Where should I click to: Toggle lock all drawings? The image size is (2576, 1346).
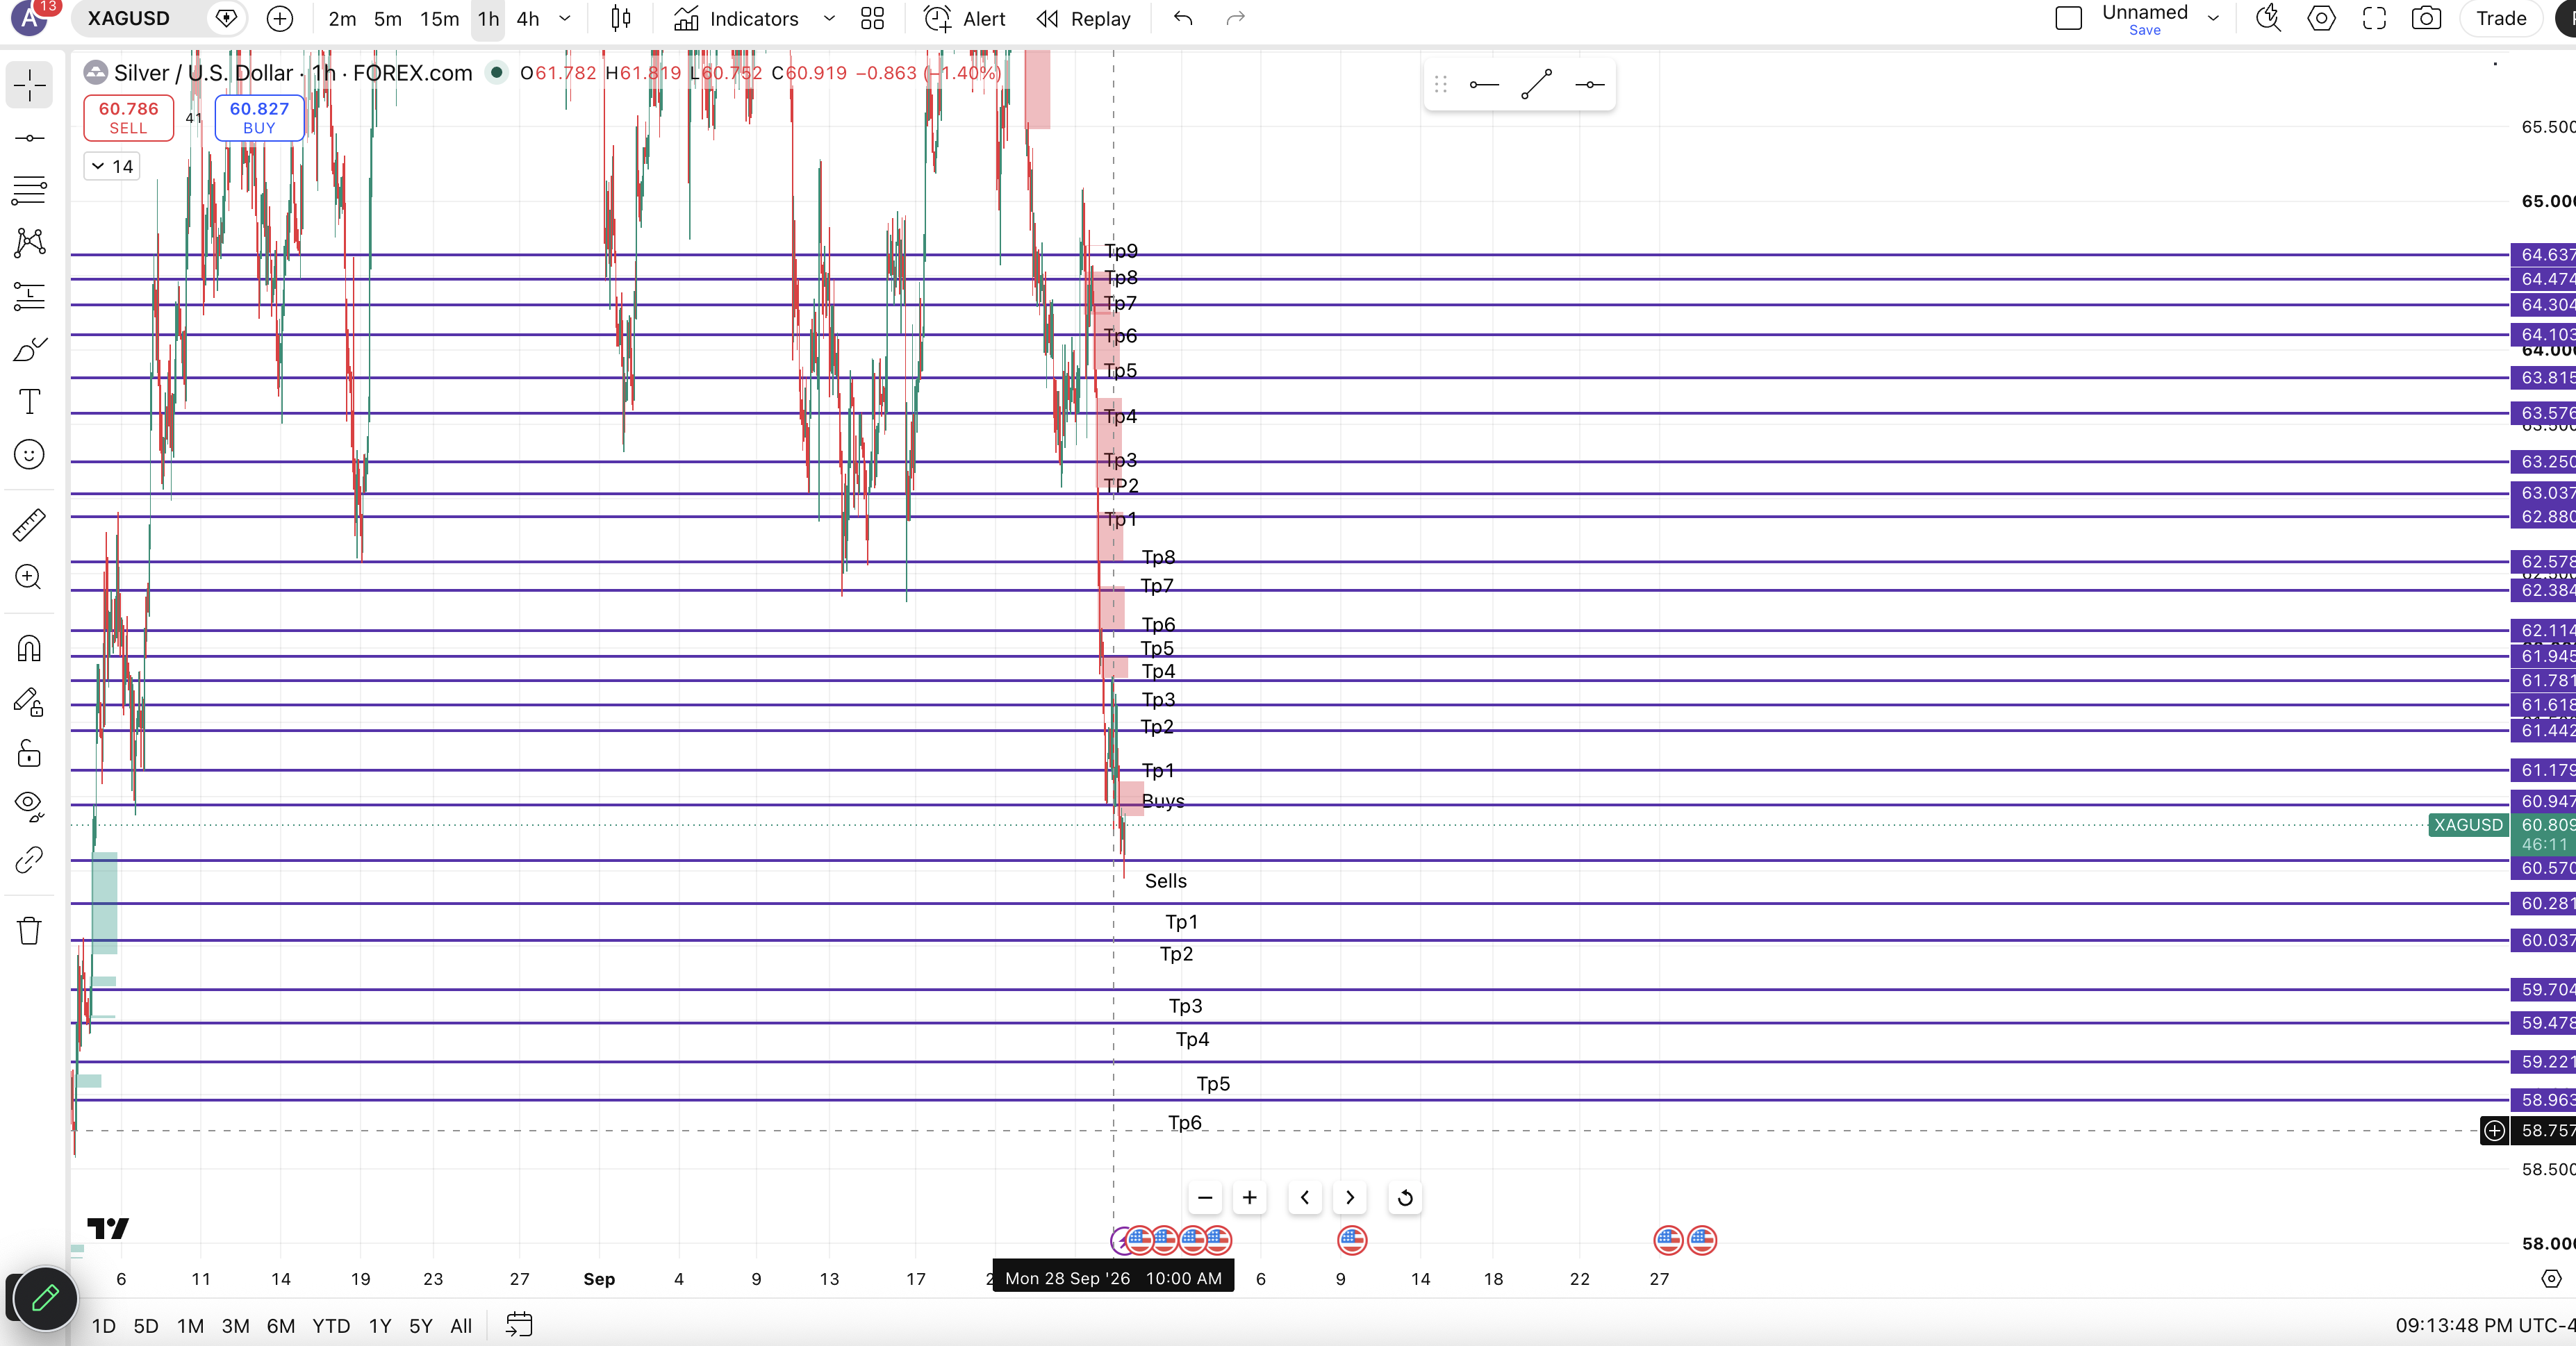pos(29,754)
